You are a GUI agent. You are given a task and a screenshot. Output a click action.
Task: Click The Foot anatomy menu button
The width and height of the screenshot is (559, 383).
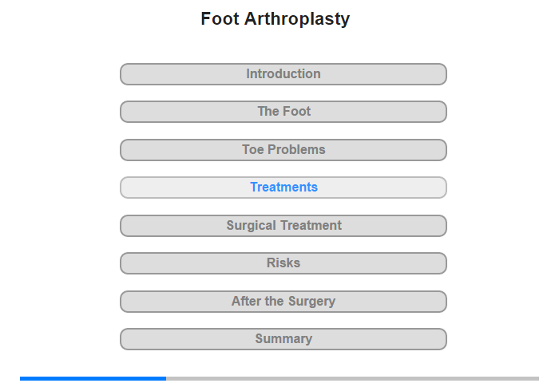(x=283, y=112)
